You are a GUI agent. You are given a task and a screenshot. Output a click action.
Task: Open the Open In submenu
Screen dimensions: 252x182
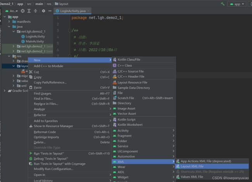tap(70, 175)
